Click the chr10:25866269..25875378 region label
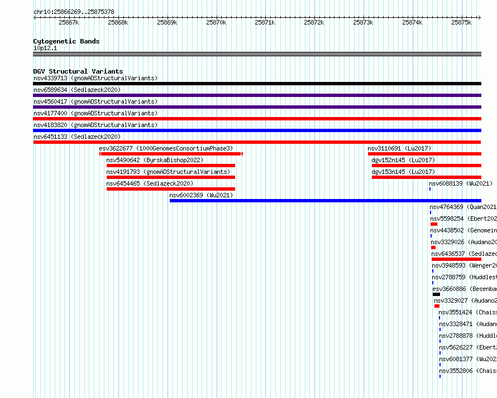Screen dimensions: 497x398 click(74, 12)
